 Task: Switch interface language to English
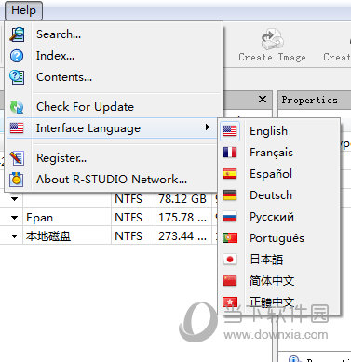click(x=279, y=131)
